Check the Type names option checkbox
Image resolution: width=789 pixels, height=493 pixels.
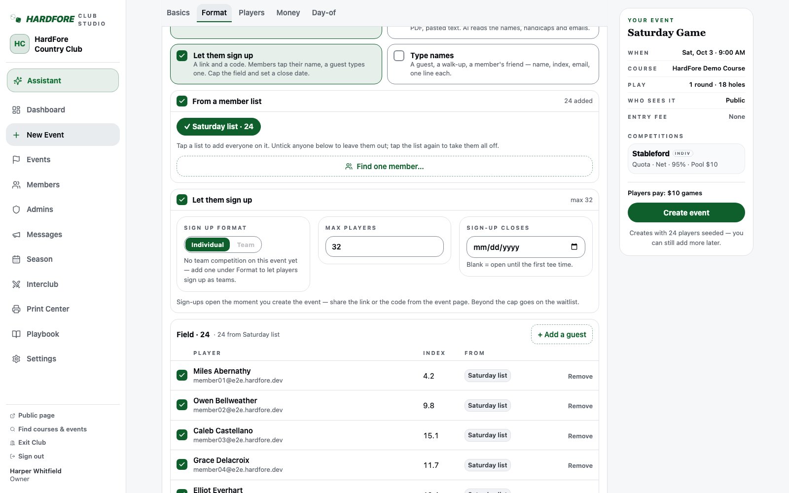tap(399, 56)
